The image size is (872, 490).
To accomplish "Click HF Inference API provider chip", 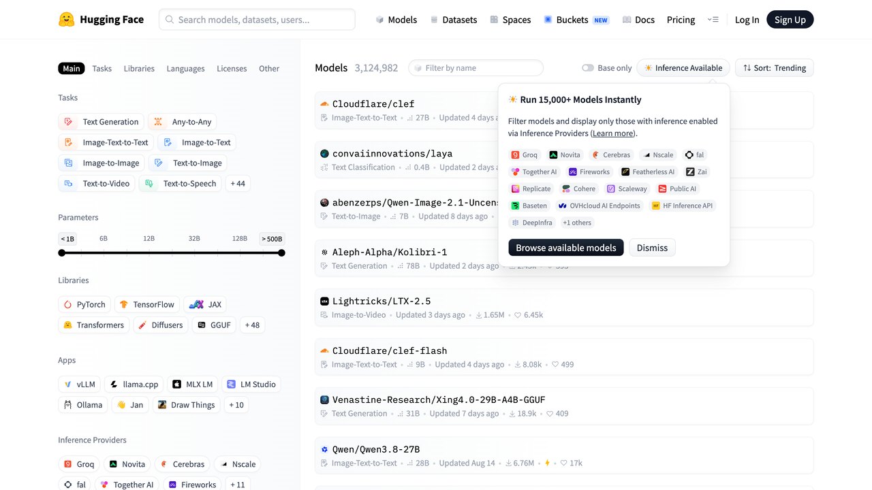I will coord(683,206).
